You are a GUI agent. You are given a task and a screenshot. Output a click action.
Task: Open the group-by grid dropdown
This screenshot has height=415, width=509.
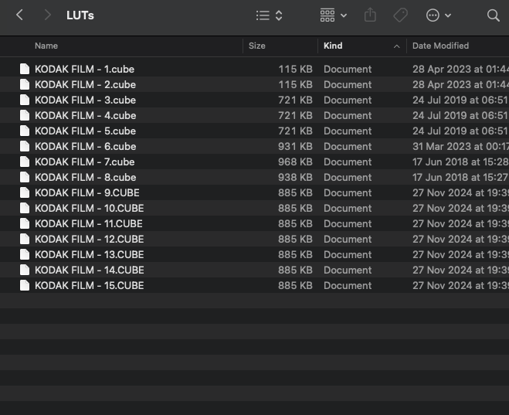(333, 15)
